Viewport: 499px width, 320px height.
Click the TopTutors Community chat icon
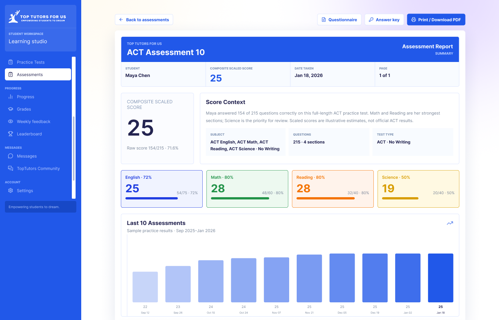click(x=11, y=168)
